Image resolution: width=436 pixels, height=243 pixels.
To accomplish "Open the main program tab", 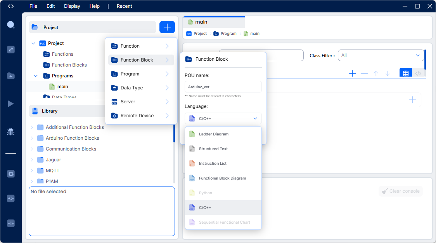I will [201, 22].
